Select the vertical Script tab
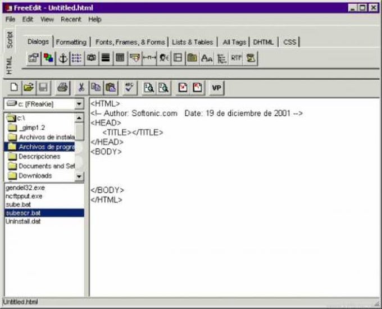382x309 pixels. [x=10, y=40]
